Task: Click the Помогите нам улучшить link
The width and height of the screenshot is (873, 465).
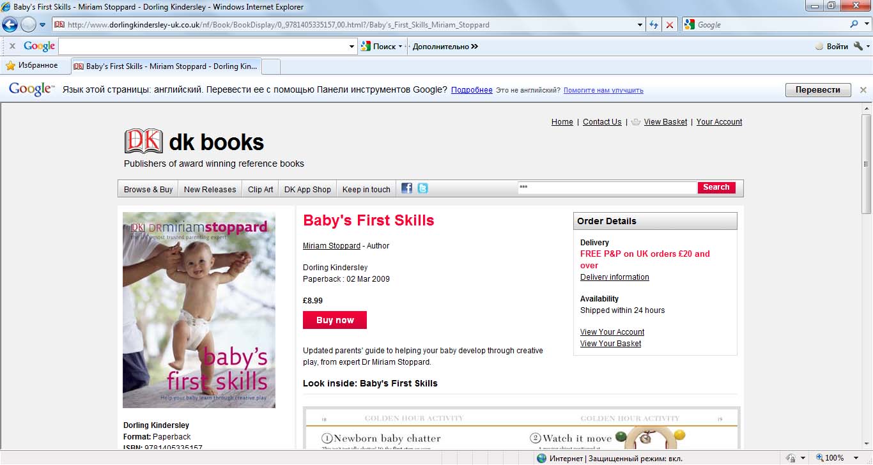Action: 603,90
